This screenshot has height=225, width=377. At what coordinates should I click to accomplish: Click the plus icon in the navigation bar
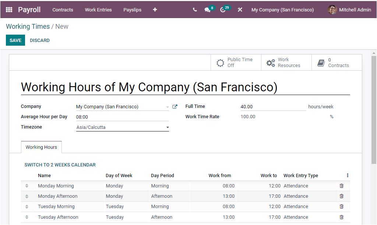[155, 10]
